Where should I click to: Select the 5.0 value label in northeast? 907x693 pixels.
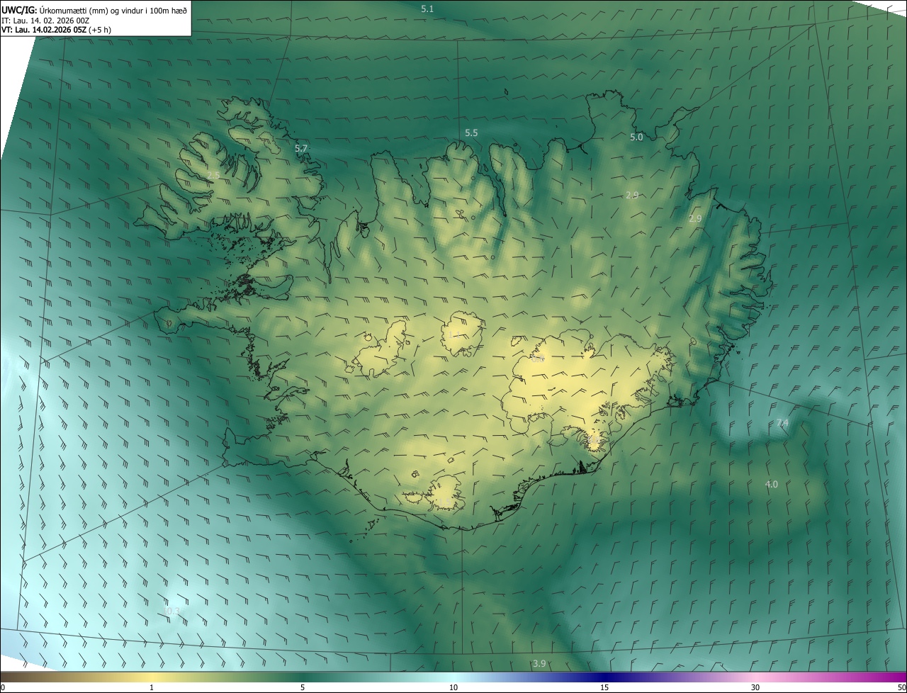636,137
